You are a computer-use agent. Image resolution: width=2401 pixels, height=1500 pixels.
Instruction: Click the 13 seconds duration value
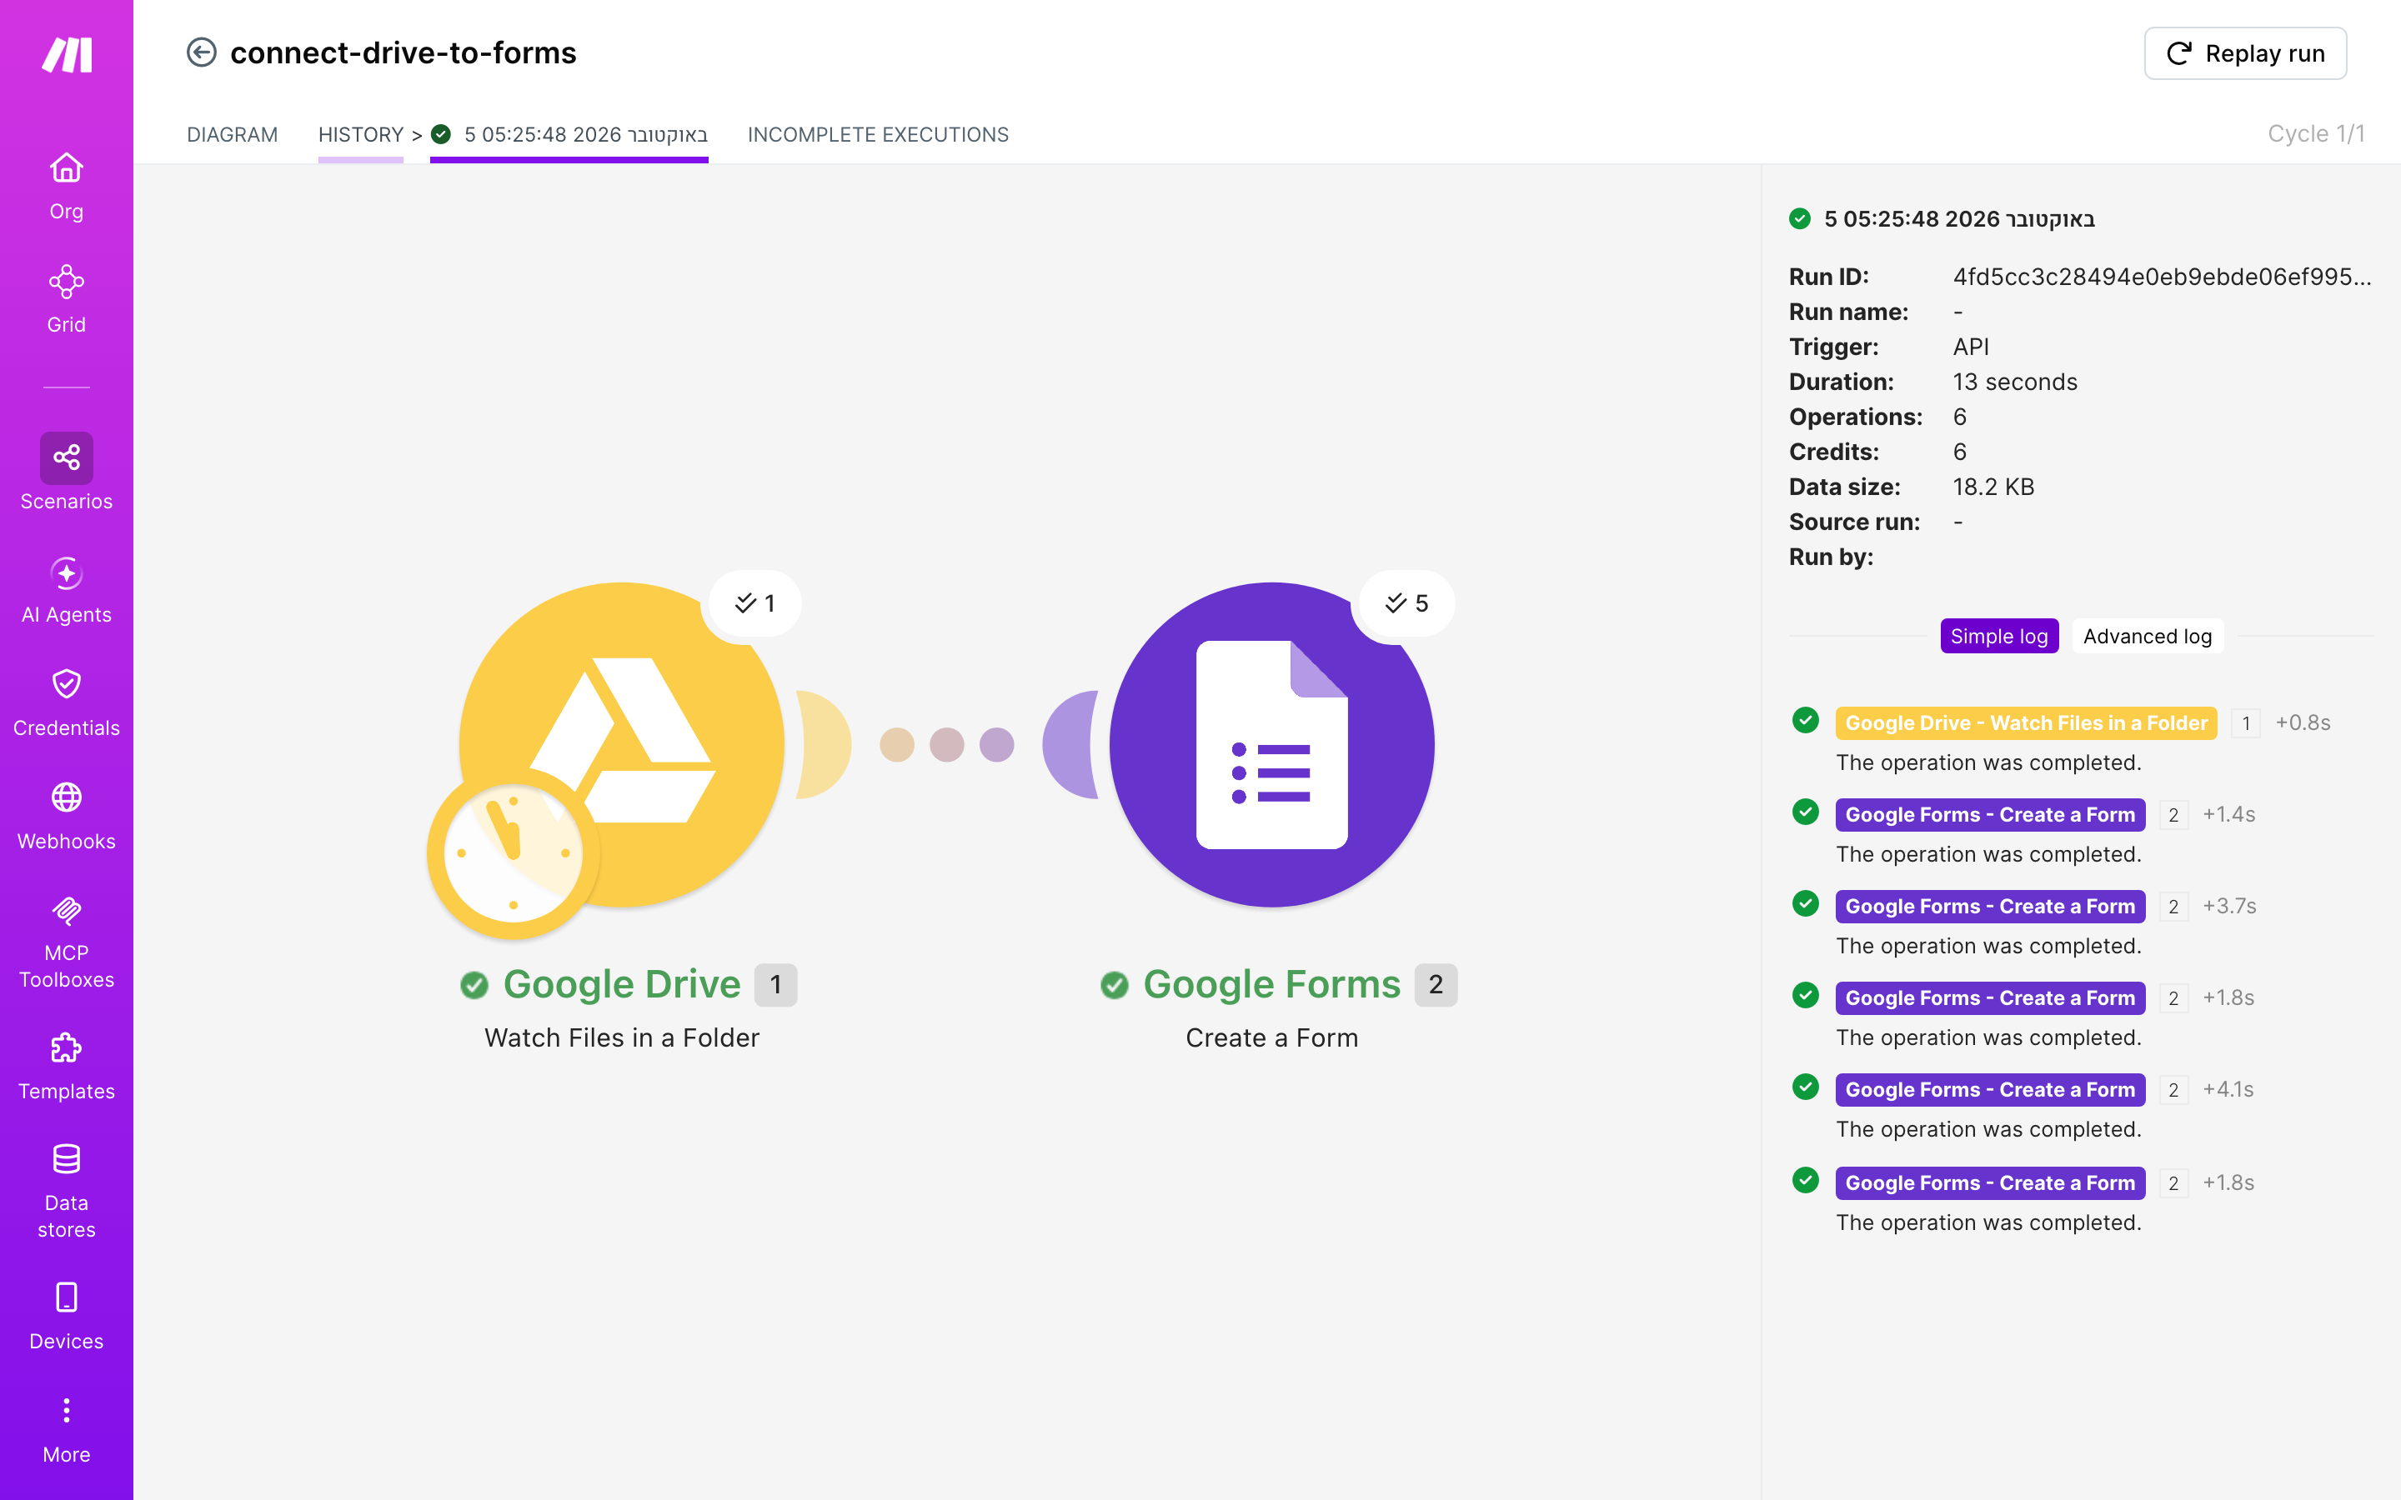pos(2015,382)
